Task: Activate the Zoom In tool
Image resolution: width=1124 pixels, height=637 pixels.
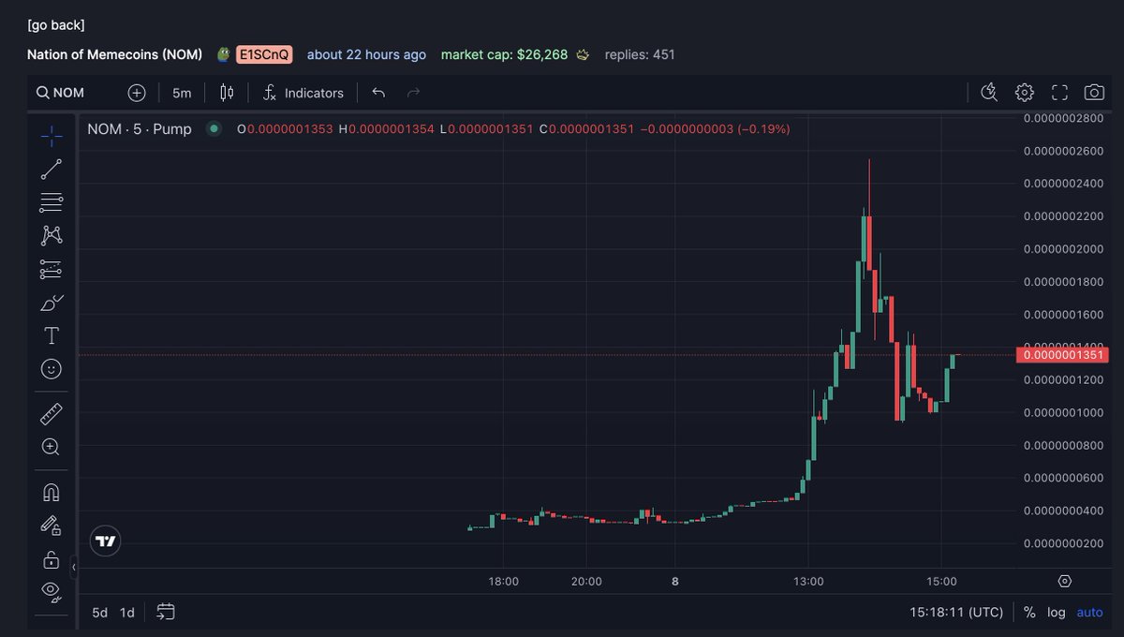Action: [52, 447]
